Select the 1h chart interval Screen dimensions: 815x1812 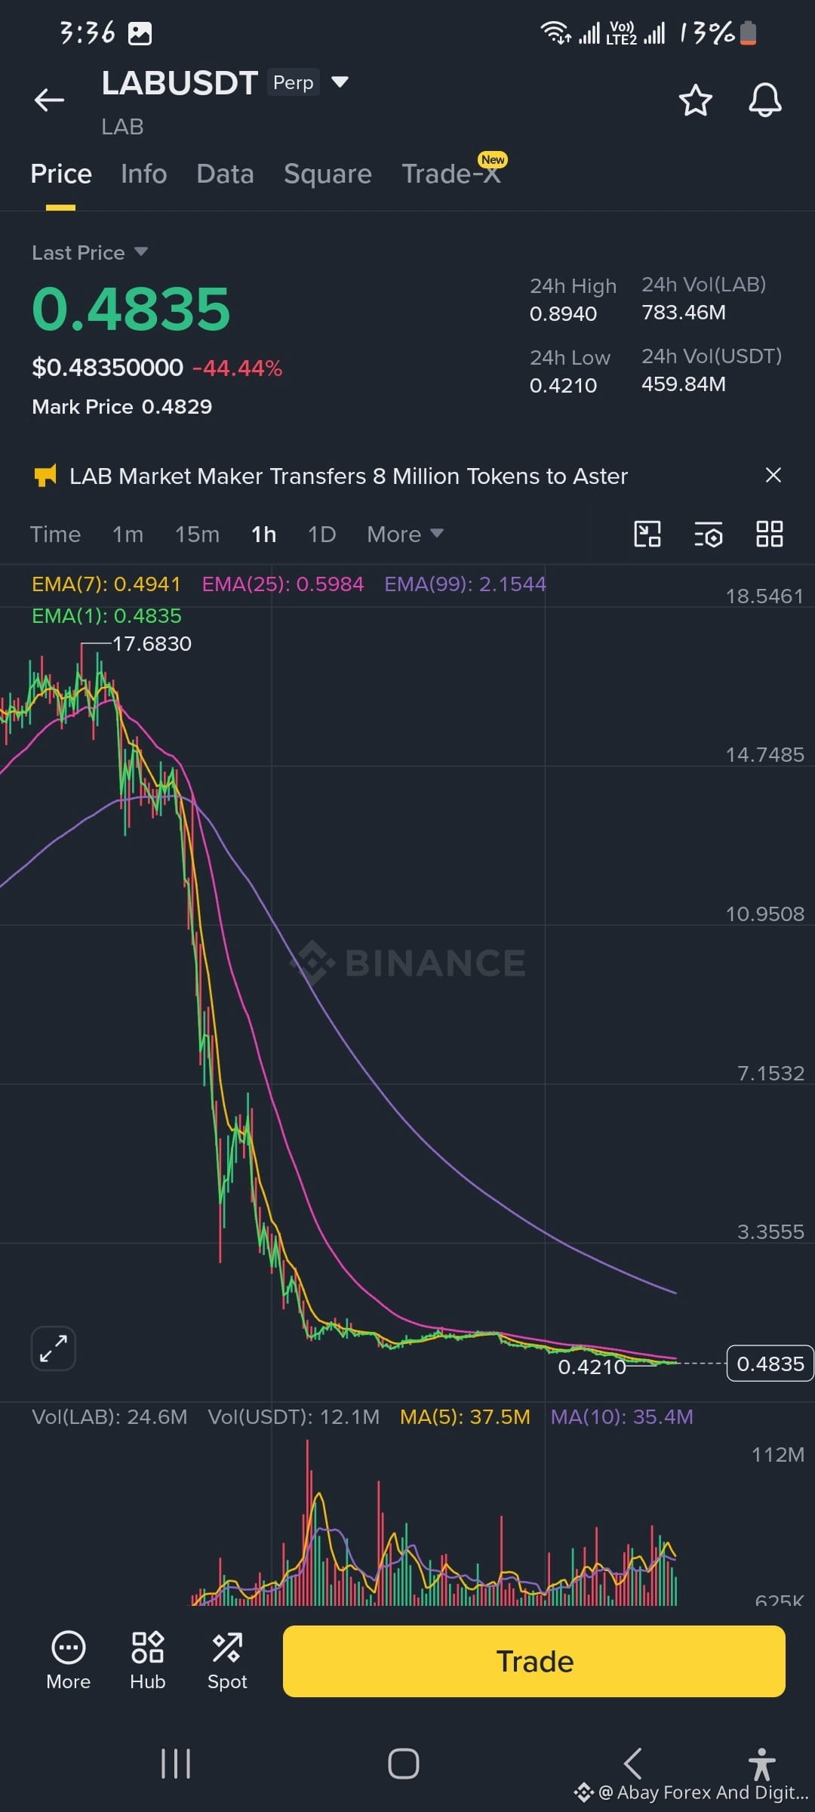click(263, 534)
